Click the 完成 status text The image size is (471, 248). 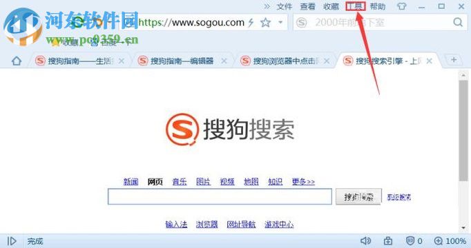(35, 241)
